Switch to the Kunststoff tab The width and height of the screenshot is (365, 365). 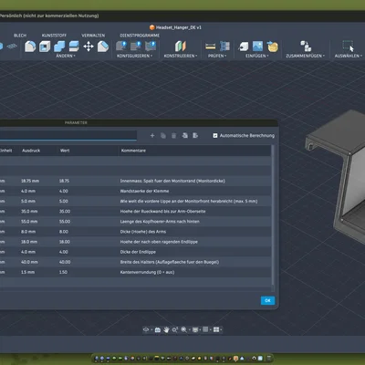point(54,36)
